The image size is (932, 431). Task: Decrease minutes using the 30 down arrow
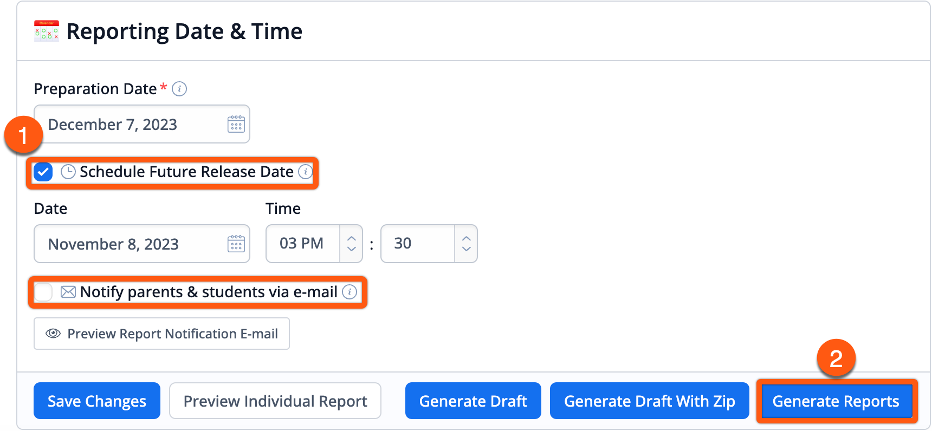[467, 249]
